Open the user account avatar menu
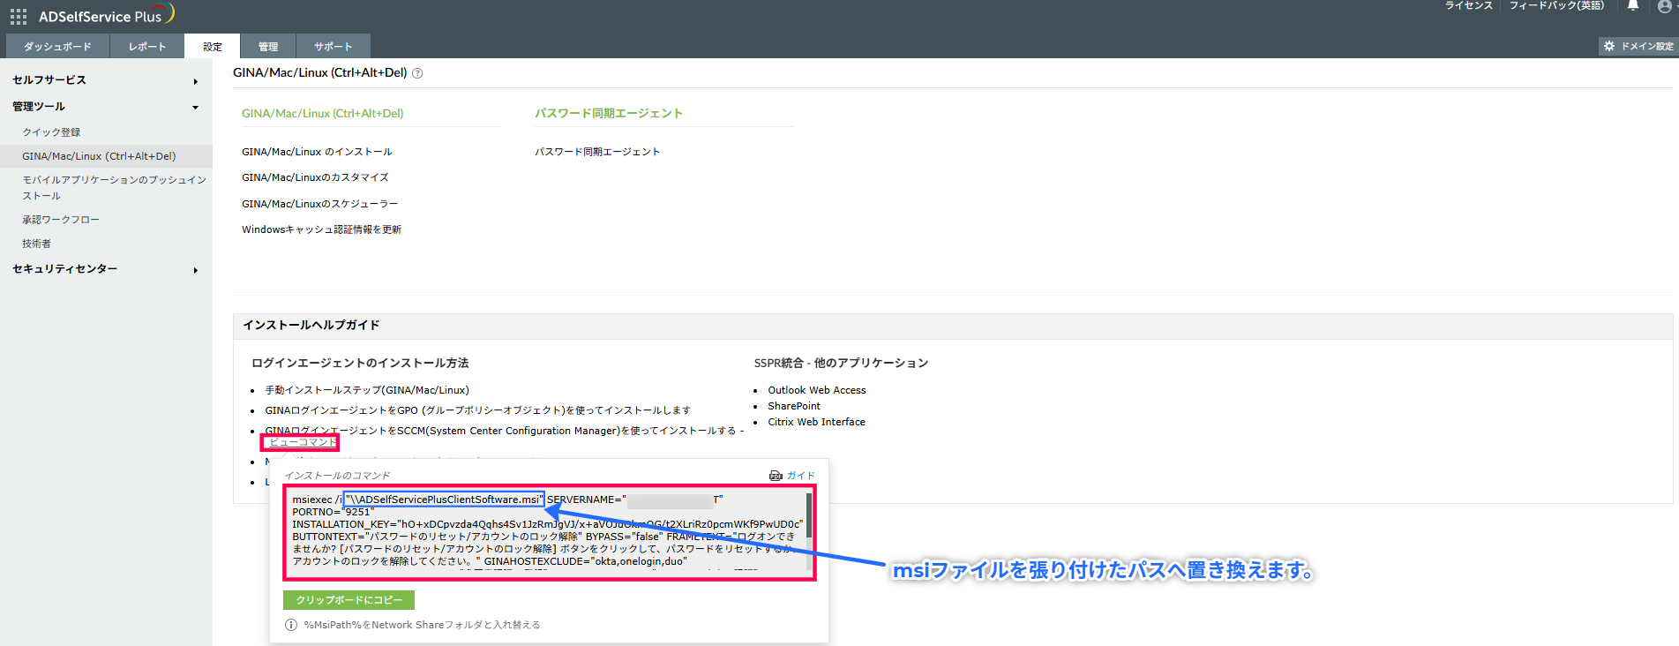The height and width of the screenshot is (646, 1679). pyautogui.click(x=1665, y=6)
